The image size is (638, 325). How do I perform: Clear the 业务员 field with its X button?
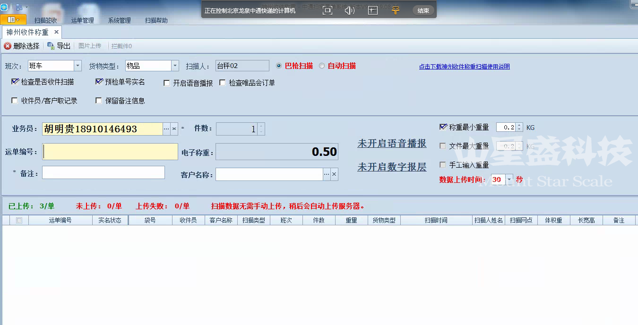(x=174, y=129)
